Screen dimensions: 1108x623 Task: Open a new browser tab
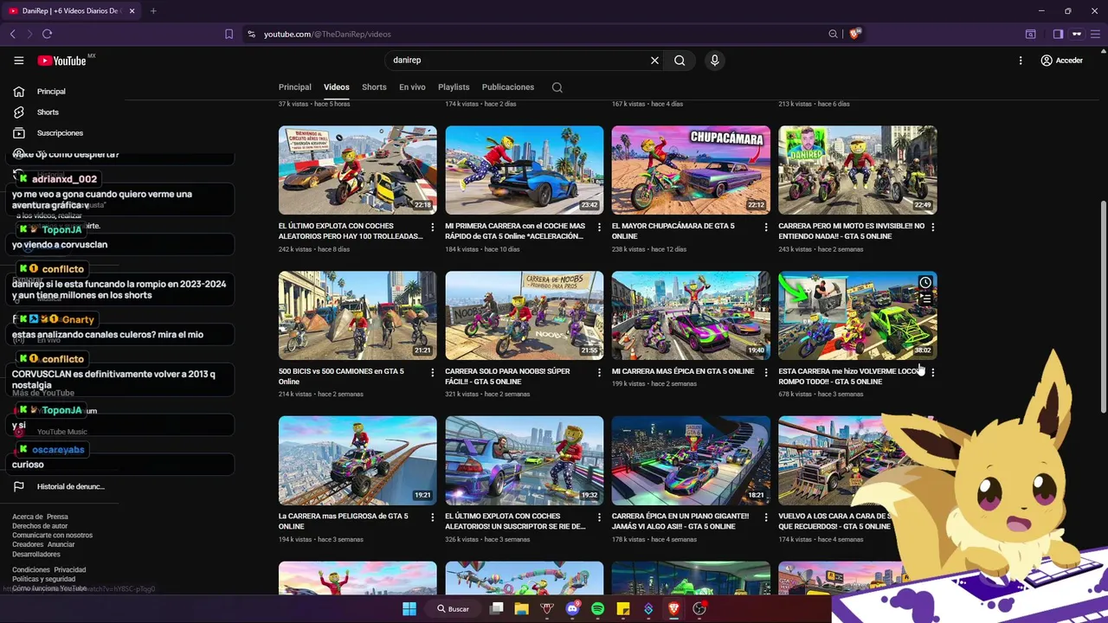click(x=153, y=10)
